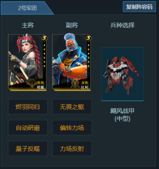The width and height of the screenshot is (159, 169).
Task: Click the 飓风战甲 (中型) label
Action: point(122,115)
